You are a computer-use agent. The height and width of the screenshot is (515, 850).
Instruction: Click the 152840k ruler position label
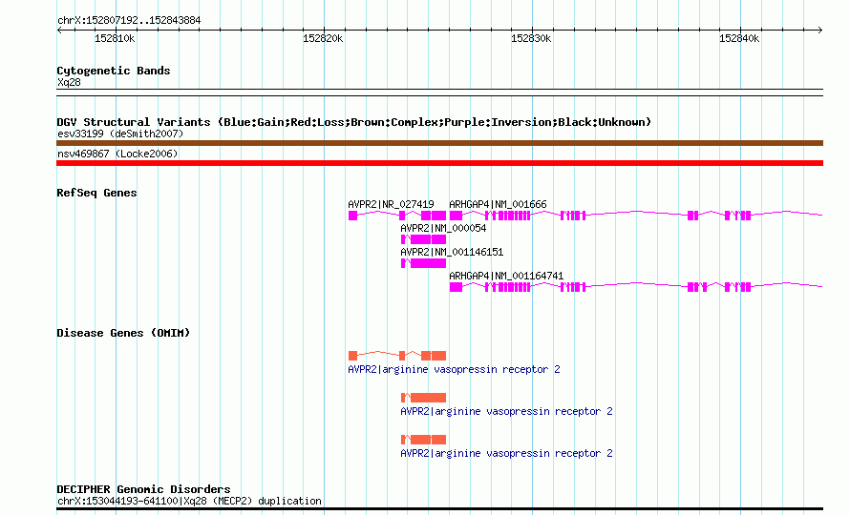pos(739,38)
